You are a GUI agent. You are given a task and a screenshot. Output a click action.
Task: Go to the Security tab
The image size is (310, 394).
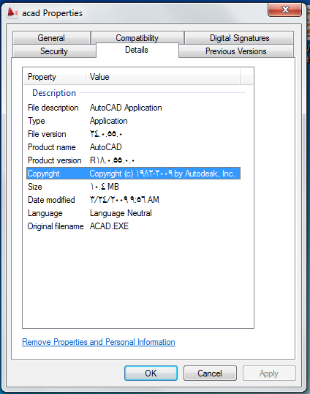pos(54,51)
